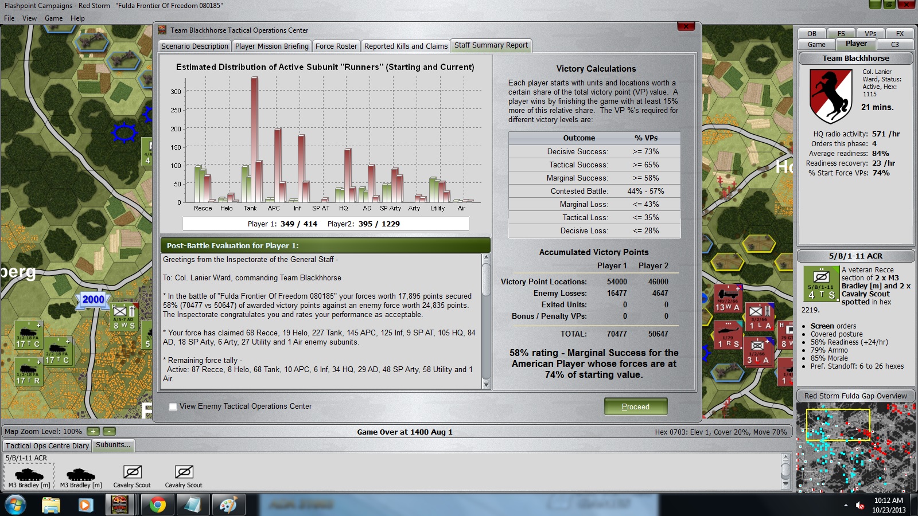Open the File menu

pos(9,18)
